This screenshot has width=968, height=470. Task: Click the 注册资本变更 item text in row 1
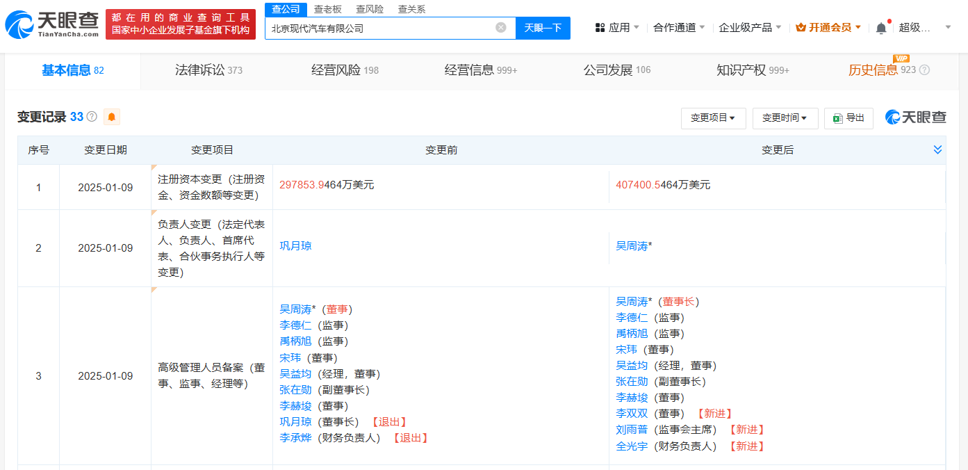point(211,187)
